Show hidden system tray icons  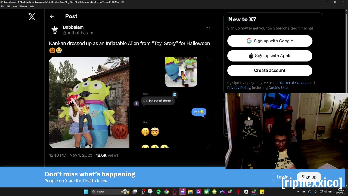click(298, 192)
